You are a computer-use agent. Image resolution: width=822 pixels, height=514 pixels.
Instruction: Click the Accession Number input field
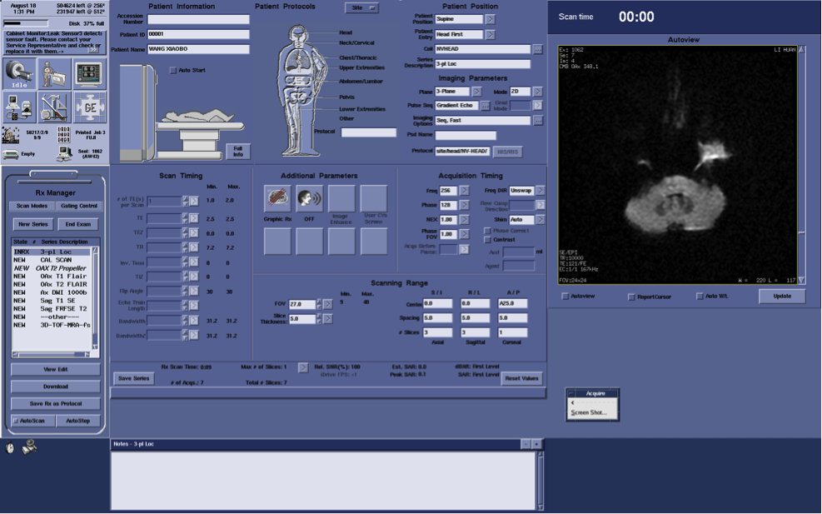198,19
